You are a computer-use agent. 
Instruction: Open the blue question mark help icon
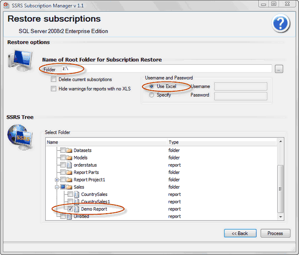281,23
